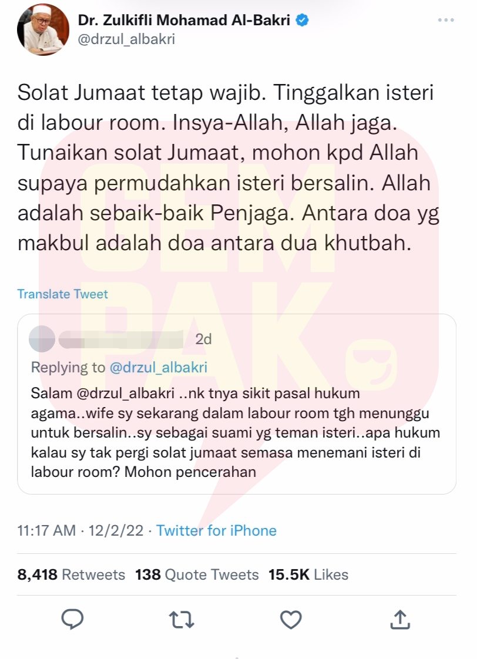
Task: Open Dr. Zulkifli's profile picture
Action: (x=43, y=29)
